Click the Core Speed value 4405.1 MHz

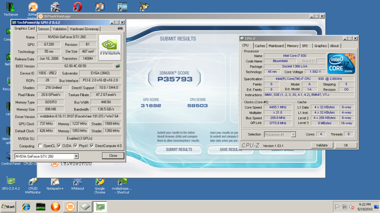click(x=278, y=107)
